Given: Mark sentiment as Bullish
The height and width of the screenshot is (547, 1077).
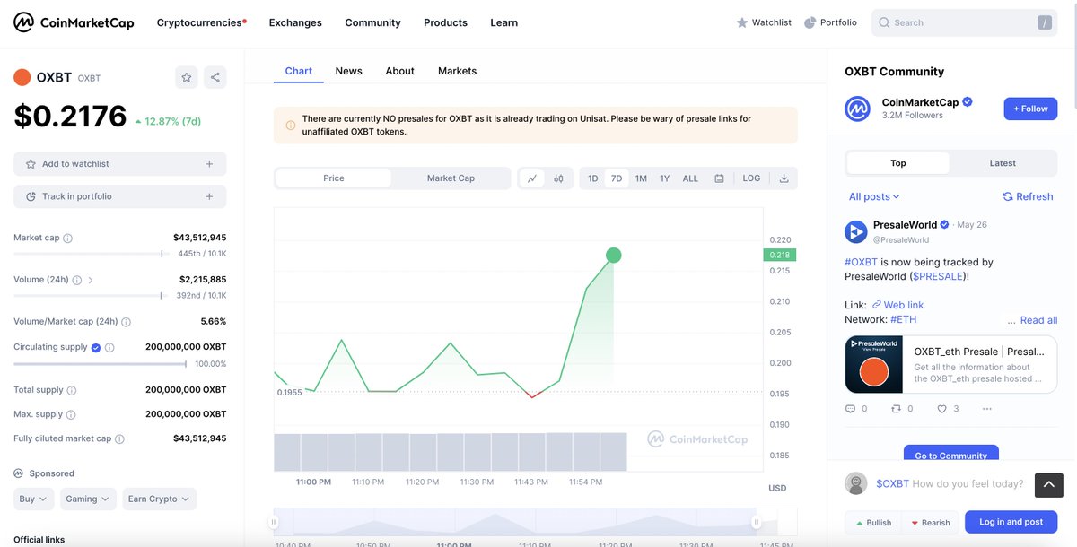Looking at the screenshot, I should [x=873, y=522].
